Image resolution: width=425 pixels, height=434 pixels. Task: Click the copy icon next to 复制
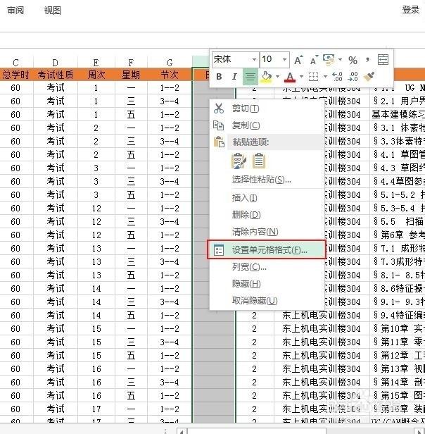pos(218,125)
